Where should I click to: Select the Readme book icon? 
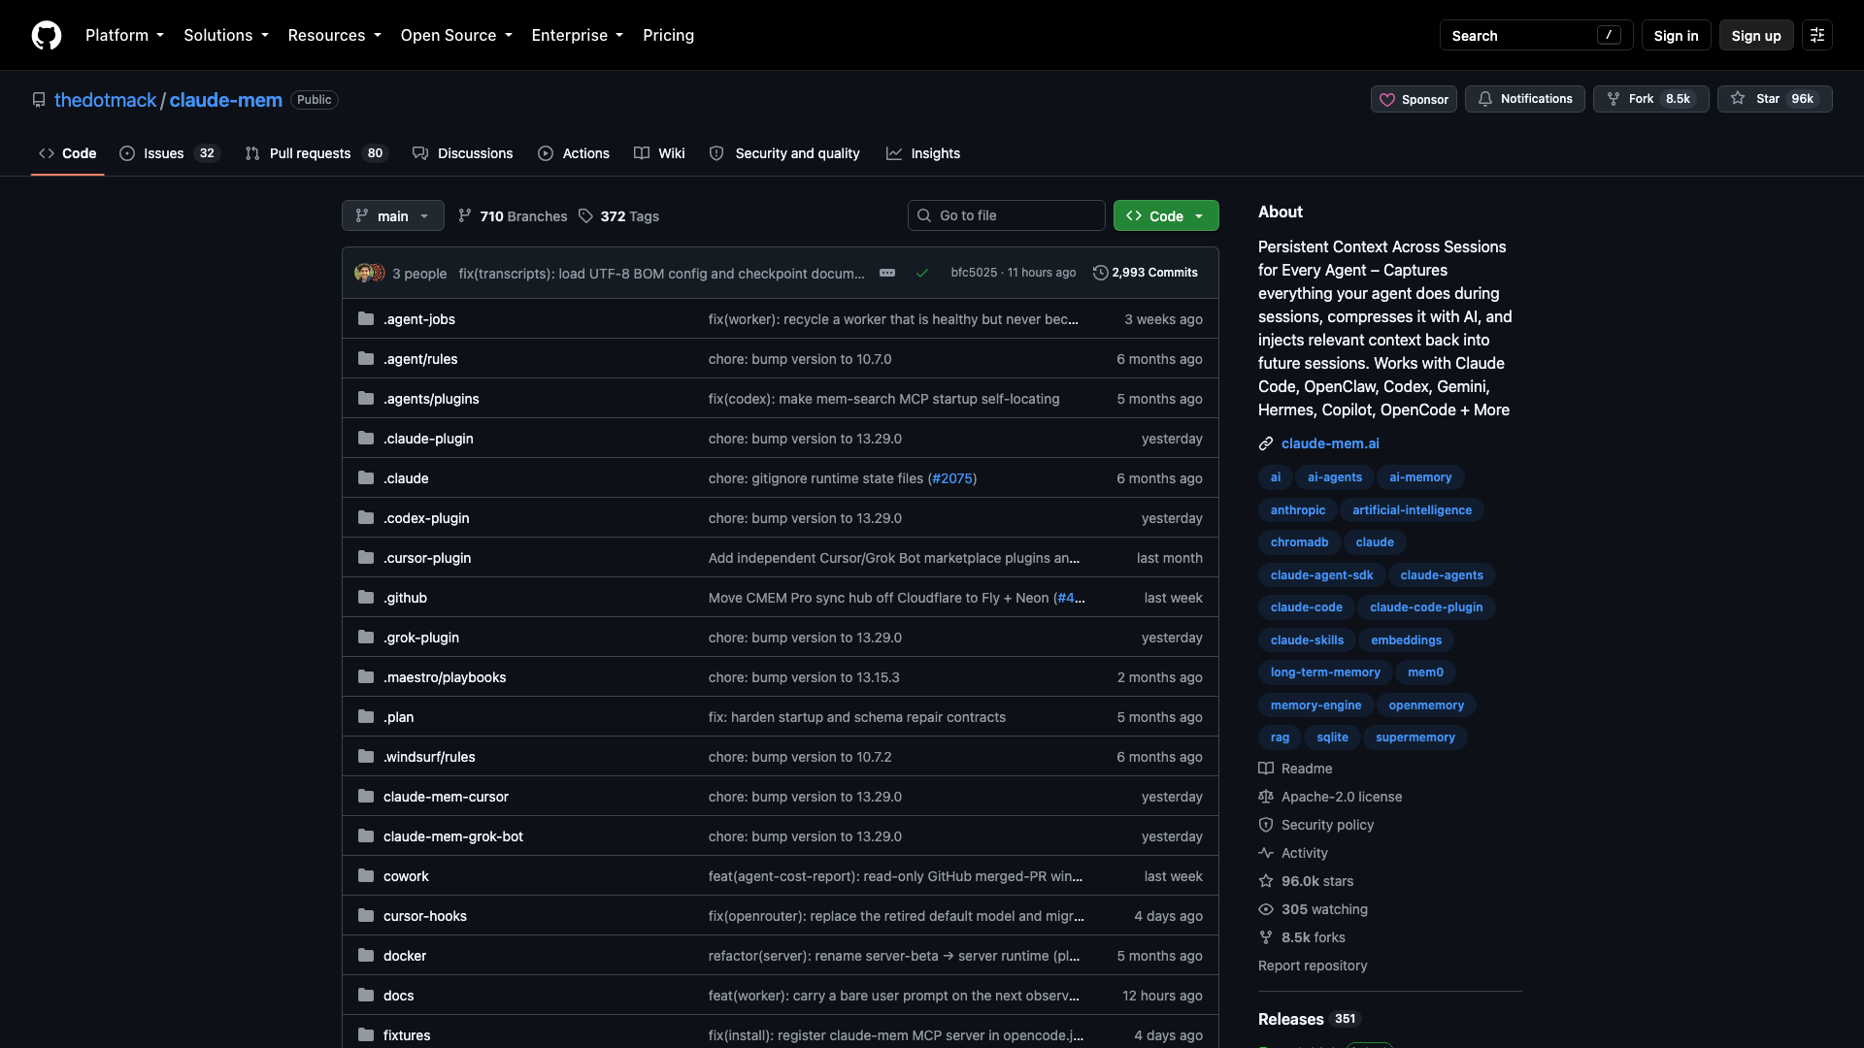(x=1266, y=769)
